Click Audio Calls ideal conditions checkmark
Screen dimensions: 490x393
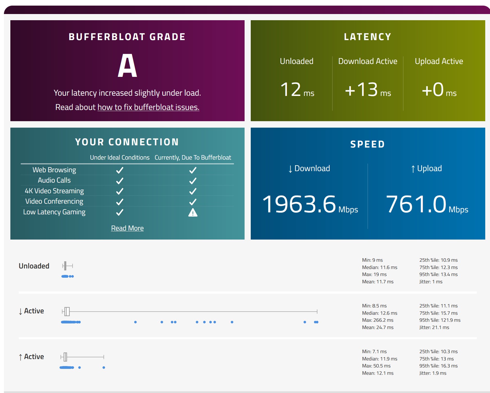point(120,181)
